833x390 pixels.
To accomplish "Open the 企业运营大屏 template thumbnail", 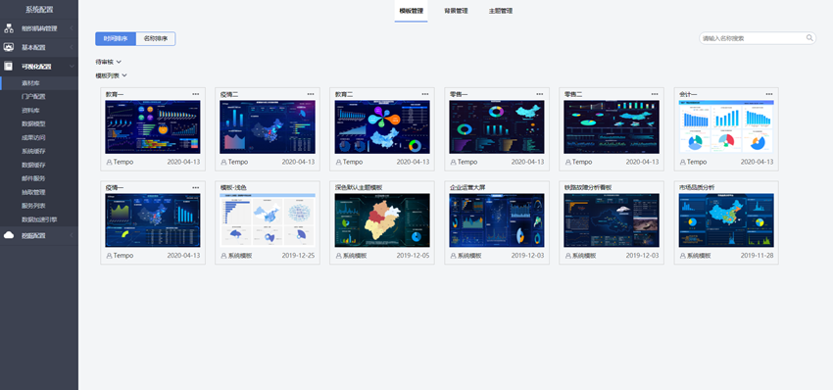I will click(497, 219).
